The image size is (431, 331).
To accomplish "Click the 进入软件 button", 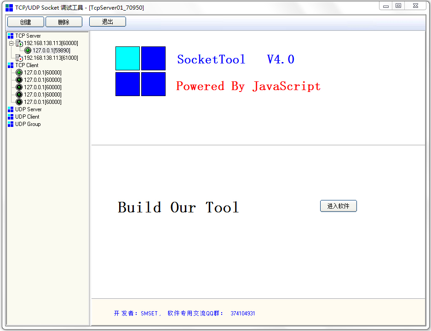I will point(338,206).
